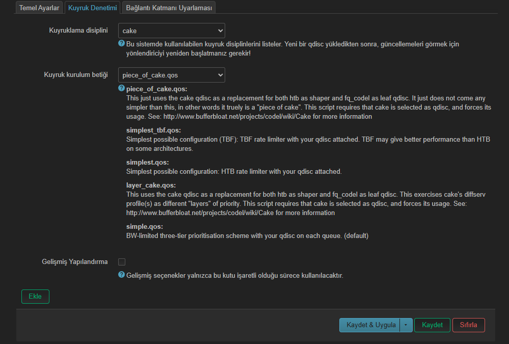
Task: Click the BW-limited three-tier prioritisation description
Action: pyautogui.click(x=247, y=236)
